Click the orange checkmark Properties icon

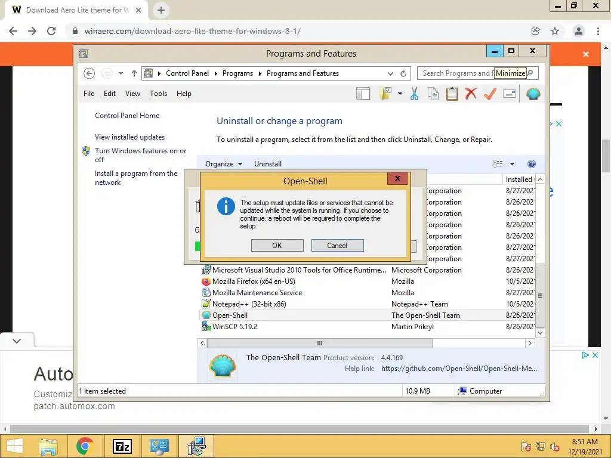click(x=490, y=94)
